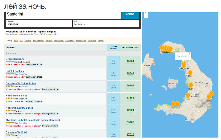
Task: Filter hotels by Perissa
Action: click(x=49, y=41)
